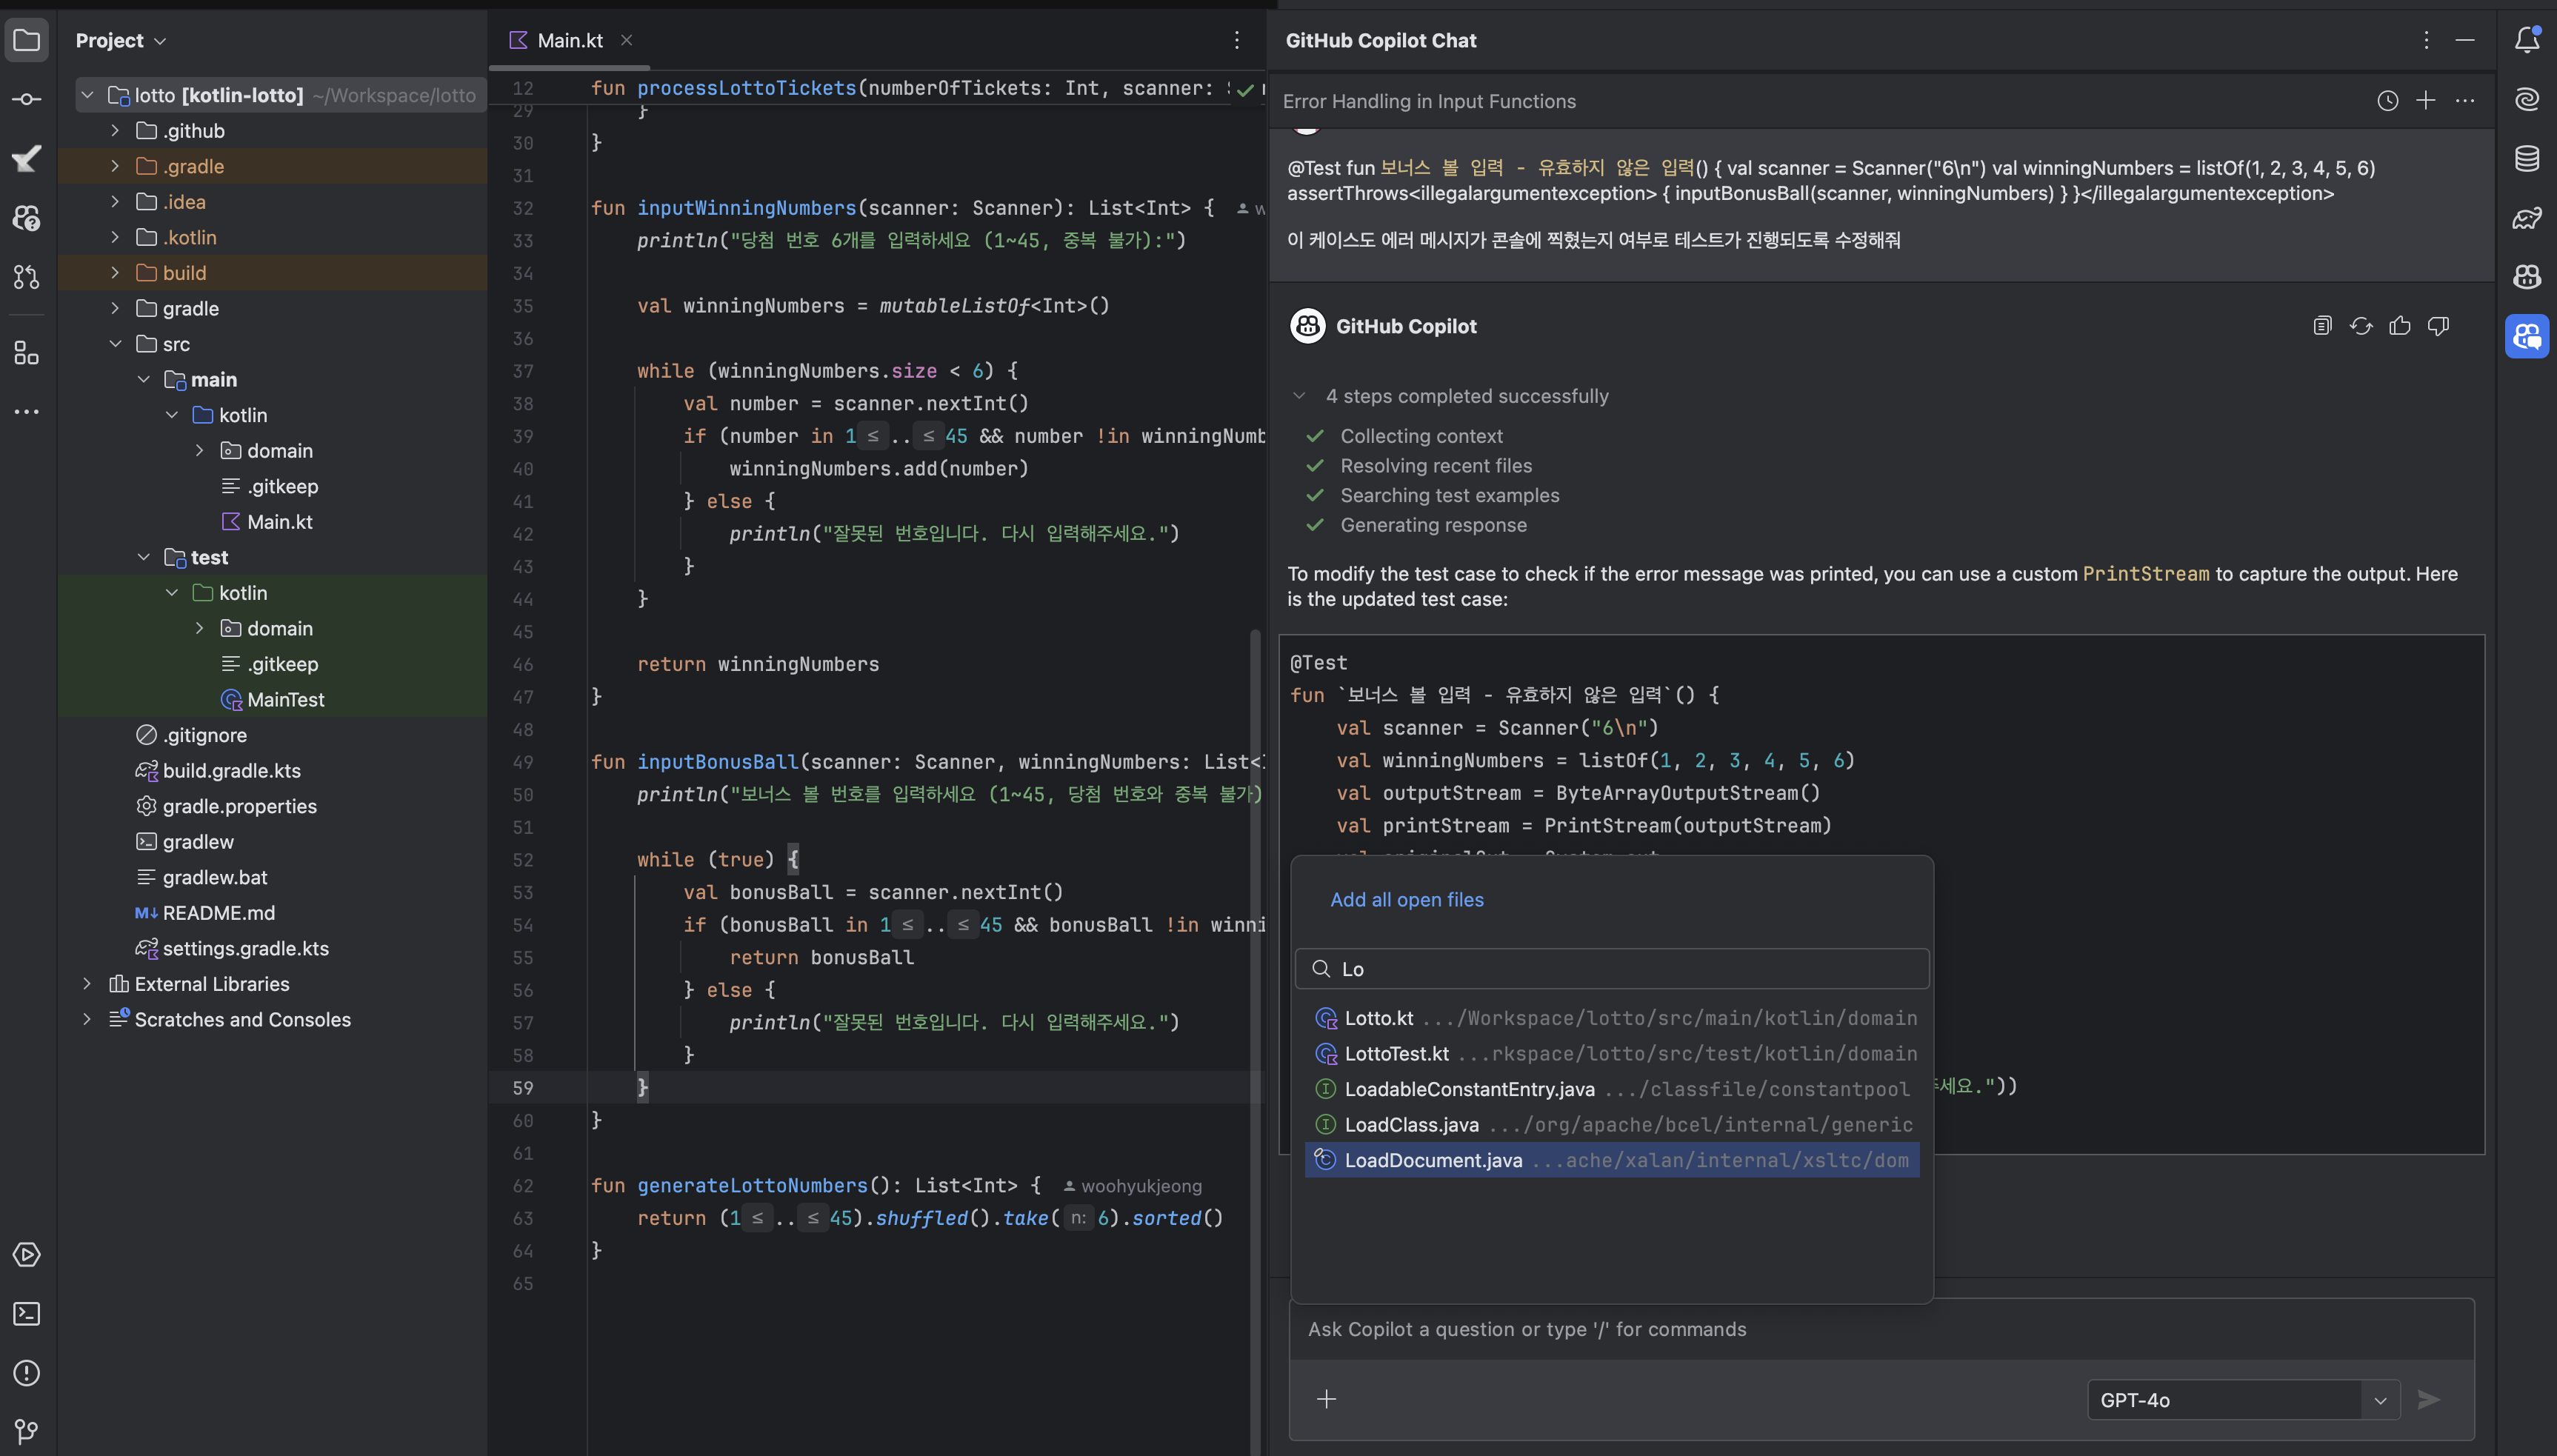Open README.md in project tree
This screenshot has height=1456, width=2557.
click(x=219, y=913)
